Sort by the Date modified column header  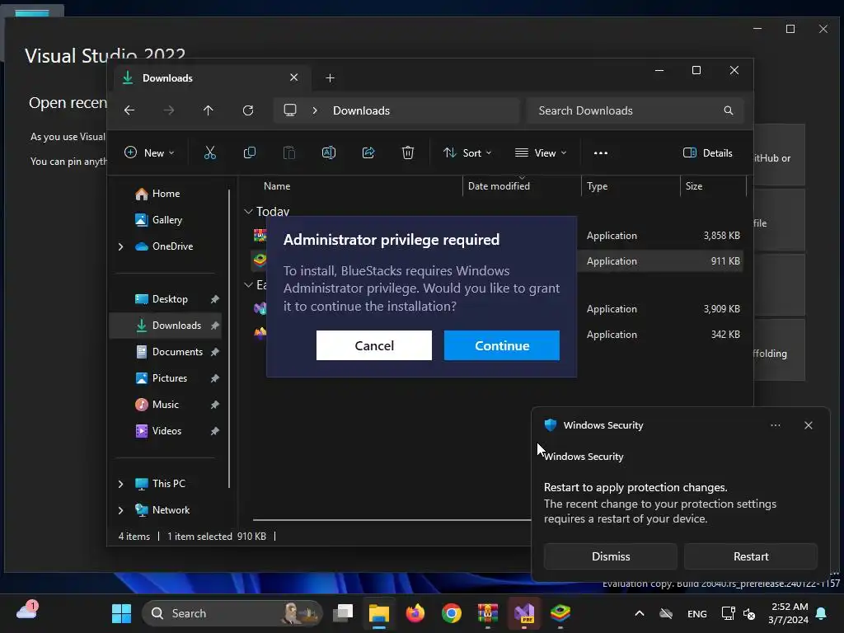pyautogui.click(x=499, y=186)
